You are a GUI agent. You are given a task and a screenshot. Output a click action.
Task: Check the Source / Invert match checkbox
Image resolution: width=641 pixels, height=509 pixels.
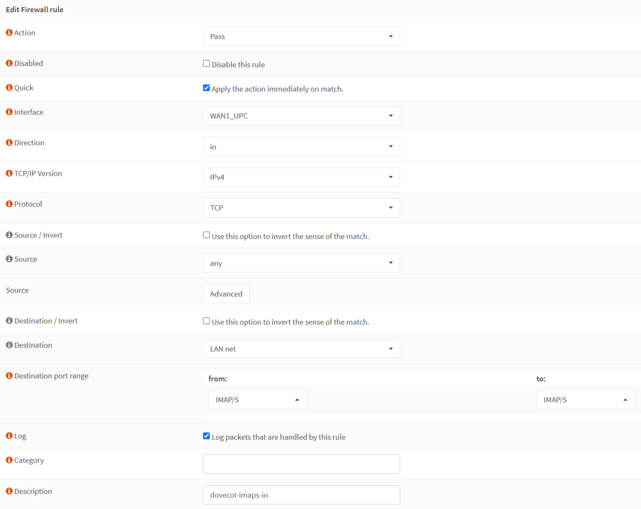pyautogui.click(x=207, y=235)
